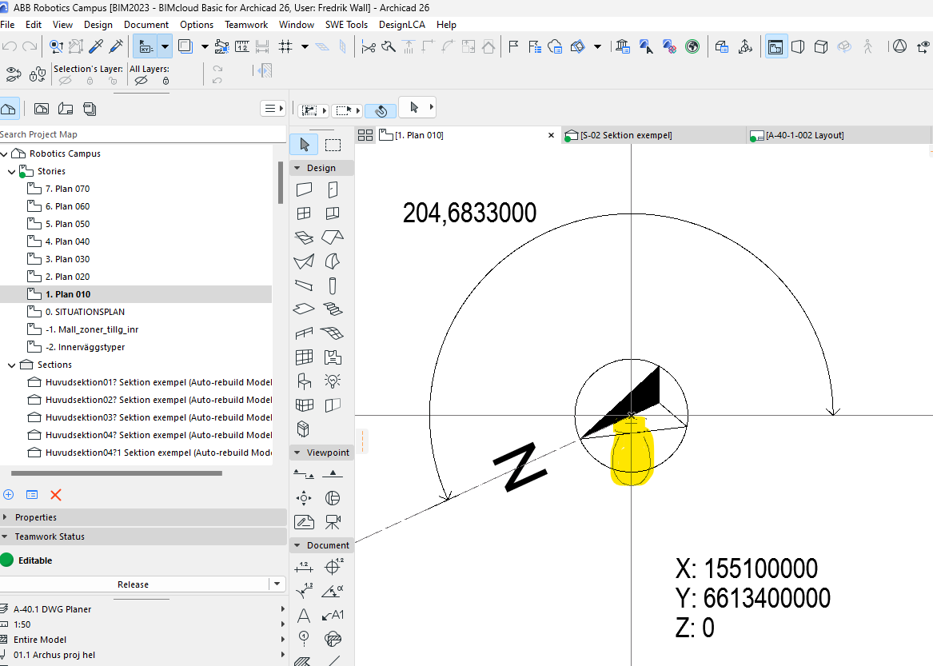Toggle visibility of all layers
Screen dimensions: 933x666
(139, 81)
